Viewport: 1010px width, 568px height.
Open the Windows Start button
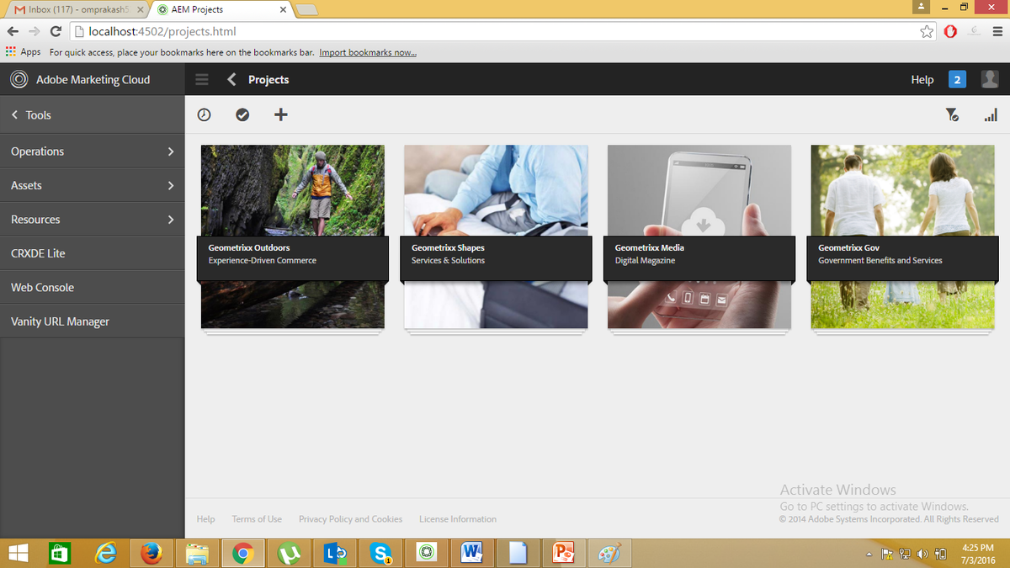tap(18, 553)
